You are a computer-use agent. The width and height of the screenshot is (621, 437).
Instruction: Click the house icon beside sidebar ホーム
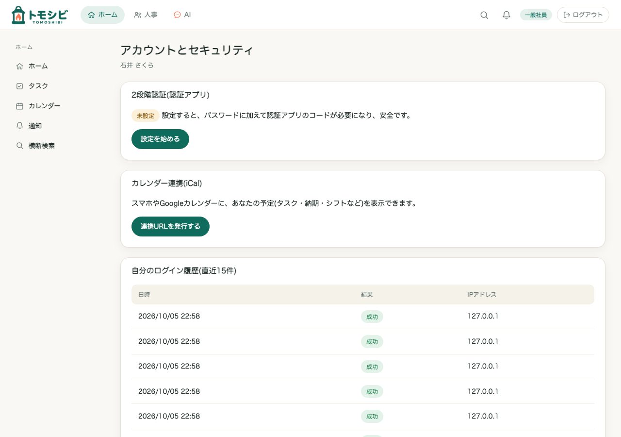pyautogui.click(x=19, y=66)
